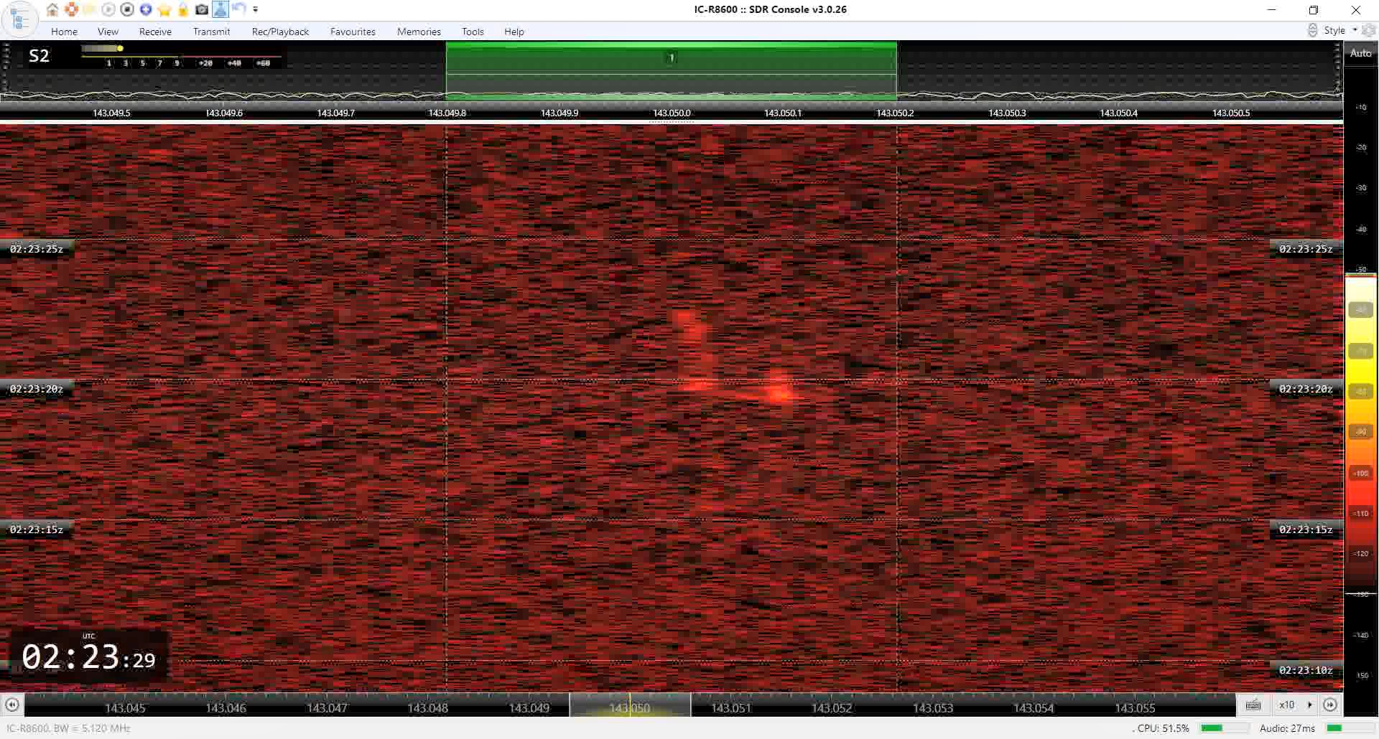
Task: Click the -50 marker on dB scale
Action: tap(1360, 270)
